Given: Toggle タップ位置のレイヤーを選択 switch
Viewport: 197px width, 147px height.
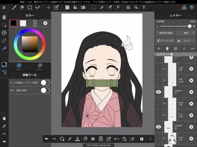Looking at the screenshot, I should (x=45, y=82).
